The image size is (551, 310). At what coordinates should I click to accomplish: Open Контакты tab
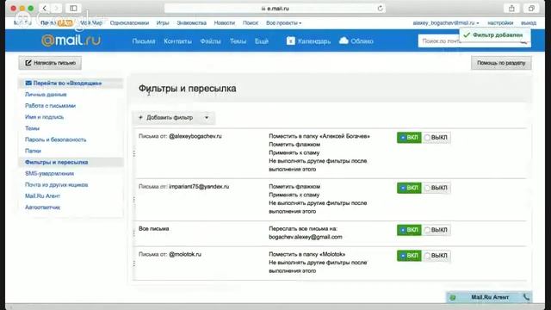pos(177,41)
